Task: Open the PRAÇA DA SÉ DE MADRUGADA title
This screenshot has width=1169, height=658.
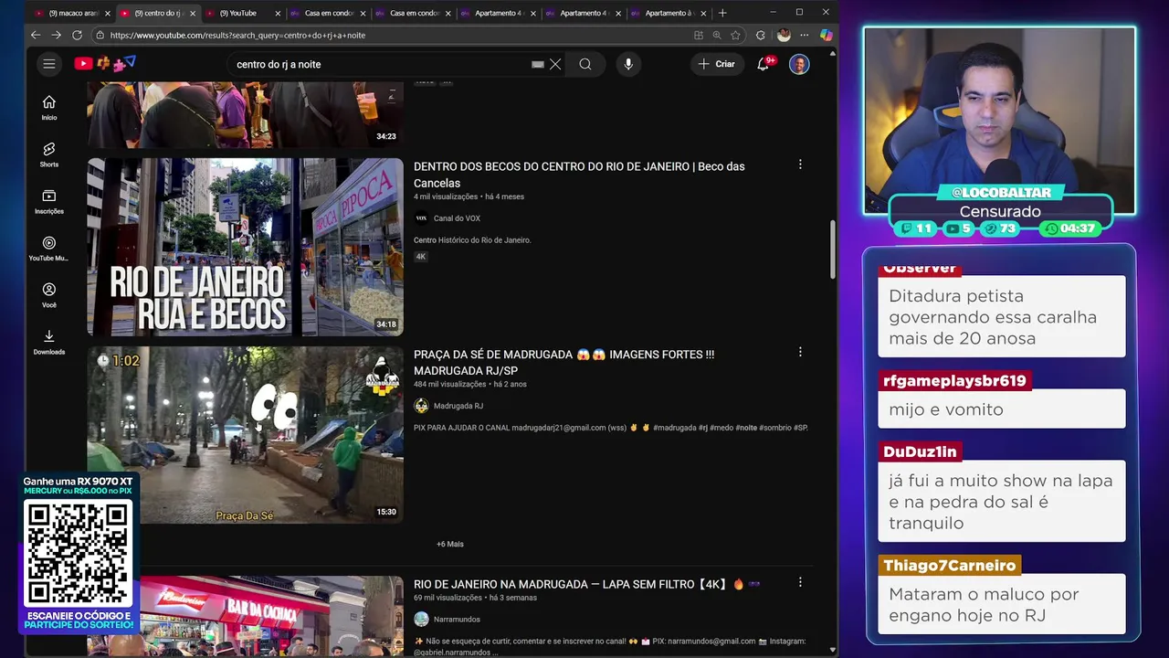Action: (563, 363)
